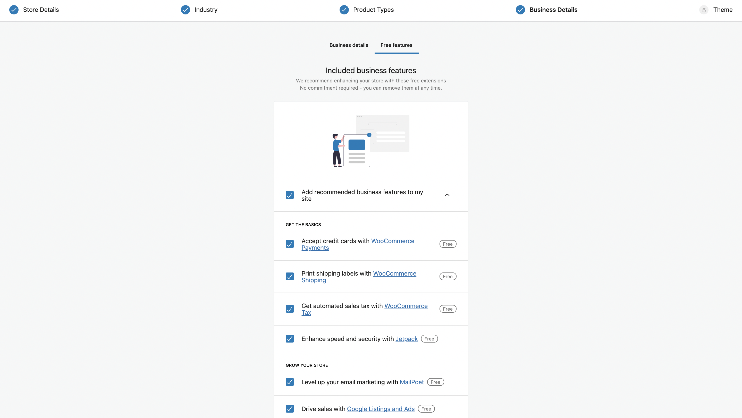Click the Free badge beside WooCommerce Payments
742x418 pixels.
click(448, 244)
